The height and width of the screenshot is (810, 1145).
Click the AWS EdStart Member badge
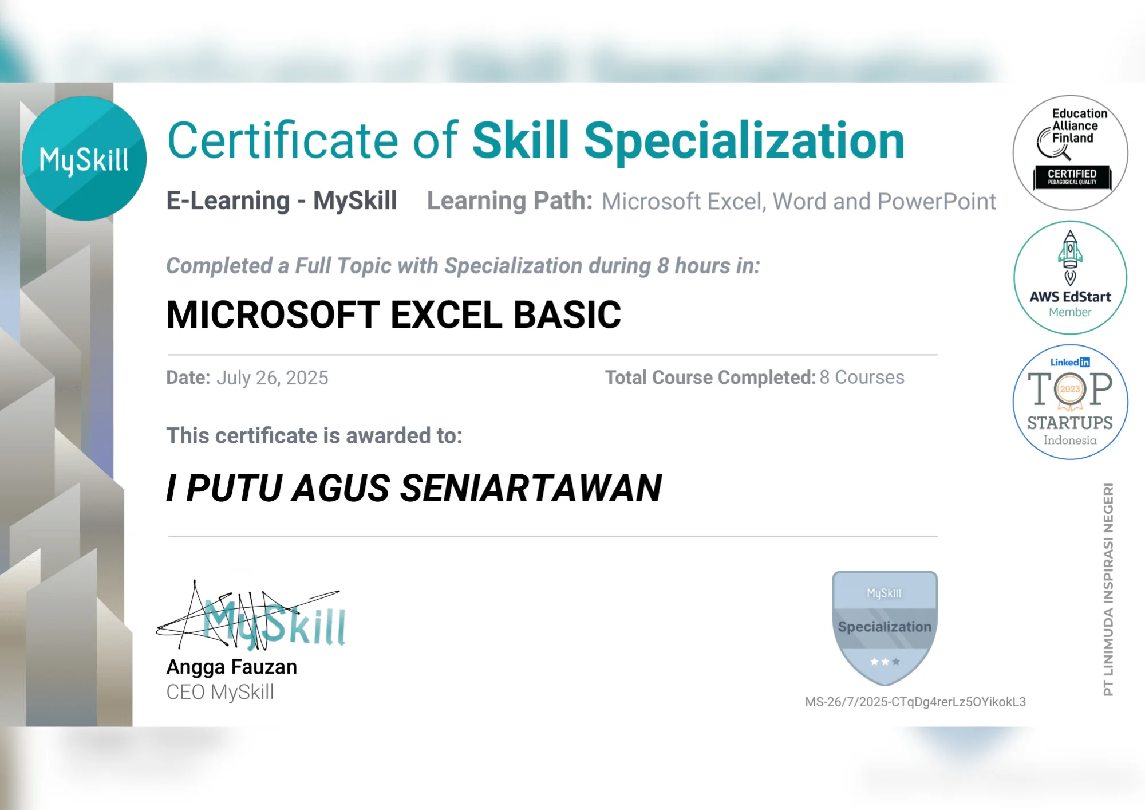tap(1070, 277)
